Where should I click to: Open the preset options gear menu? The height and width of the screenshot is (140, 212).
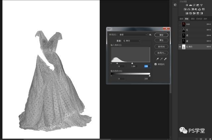(x=150, y=35)
